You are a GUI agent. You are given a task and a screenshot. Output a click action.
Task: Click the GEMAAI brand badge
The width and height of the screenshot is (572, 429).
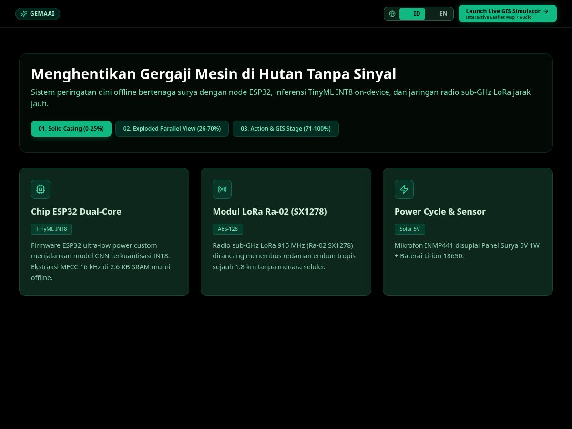[x=38, y=14]
